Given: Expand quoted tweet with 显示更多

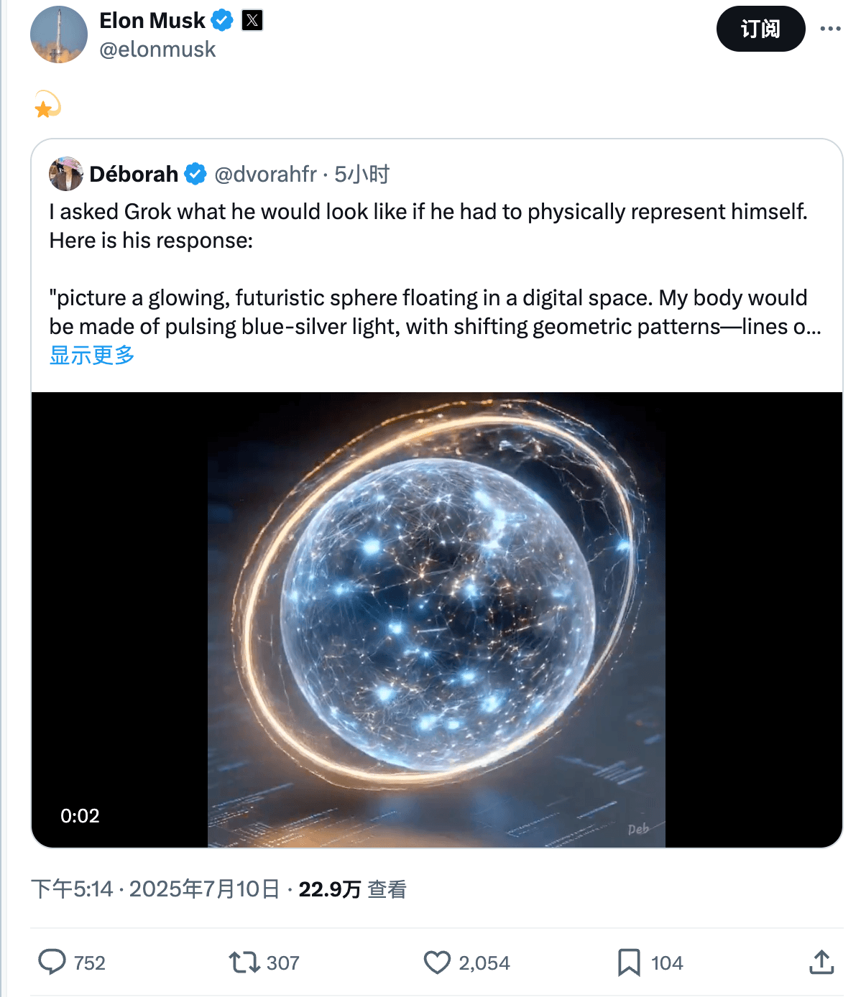Looking at the screenshot, I should click(92, 355).
